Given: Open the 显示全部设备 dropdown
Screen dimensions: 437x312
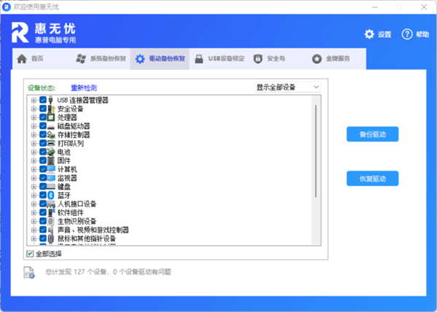Looking at the screenshot, I should pos(288,87).
